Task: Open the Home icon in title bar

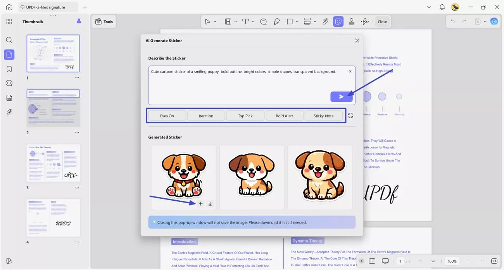Action: coord(9,7)
